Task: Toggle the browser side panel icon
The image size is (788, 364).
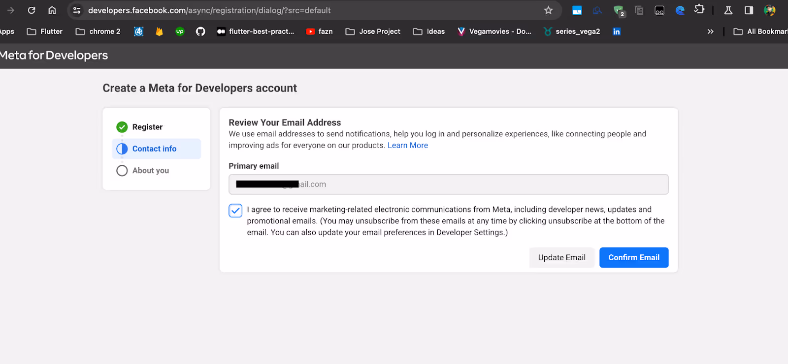Action: pyautogui.click(x=749, y=10)
